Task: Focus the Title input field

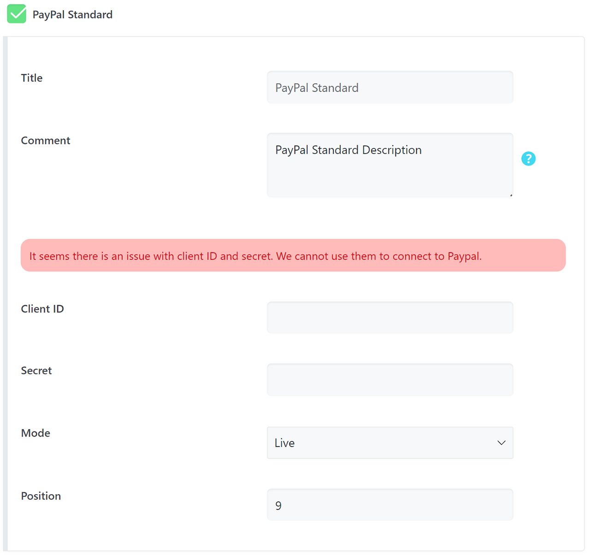Action: (390, 87)
